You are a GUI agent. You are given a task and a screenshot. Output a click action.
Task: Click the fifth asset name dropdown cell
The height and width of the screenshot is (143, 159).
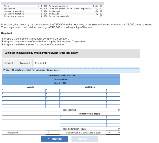[x=24, y=106]
